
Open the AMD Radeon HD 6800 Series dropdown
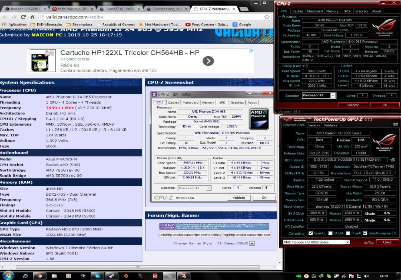point(347,242)
